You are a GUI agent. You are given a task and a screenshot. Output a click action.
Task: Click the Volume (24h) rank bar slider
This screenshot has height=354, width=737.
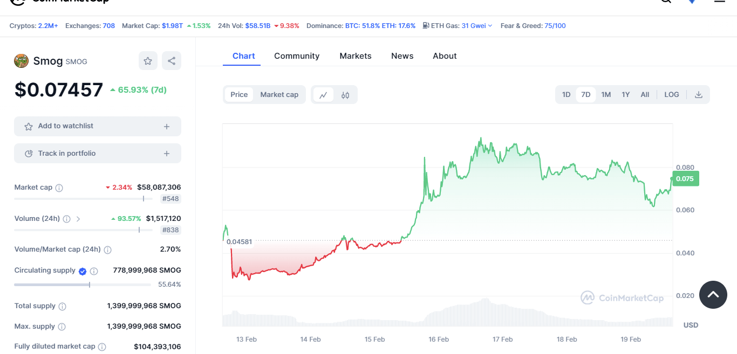(x=83, y=230)
